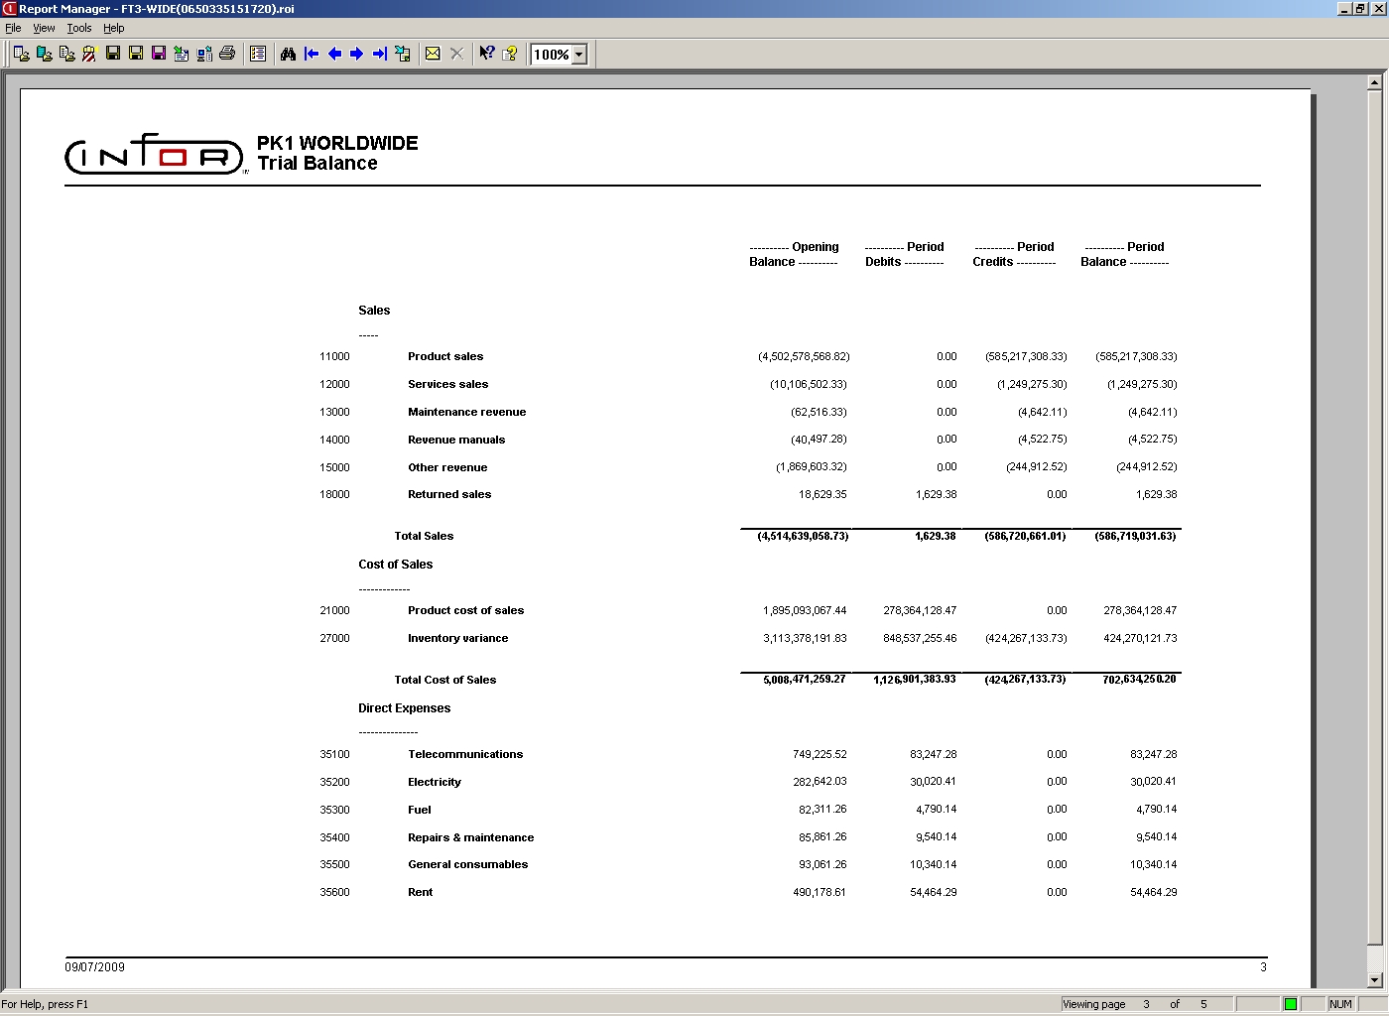Viewport: 1389px width, 1016px height.
Task: Open the File menu
Action: point(13,28)
